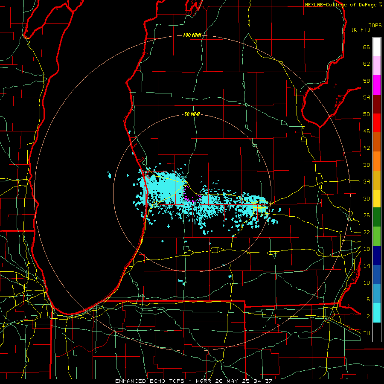This screenshot has height=384, width=384.
Task: Click the '14' legend value
Action: pos(367,266)
